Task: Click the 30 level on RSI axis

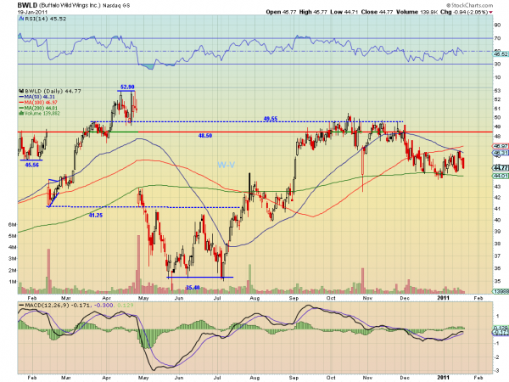Action: [x=497, y=64]
